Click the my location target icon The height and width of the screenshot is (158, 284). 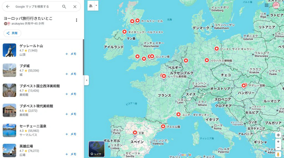coord(278,135)
